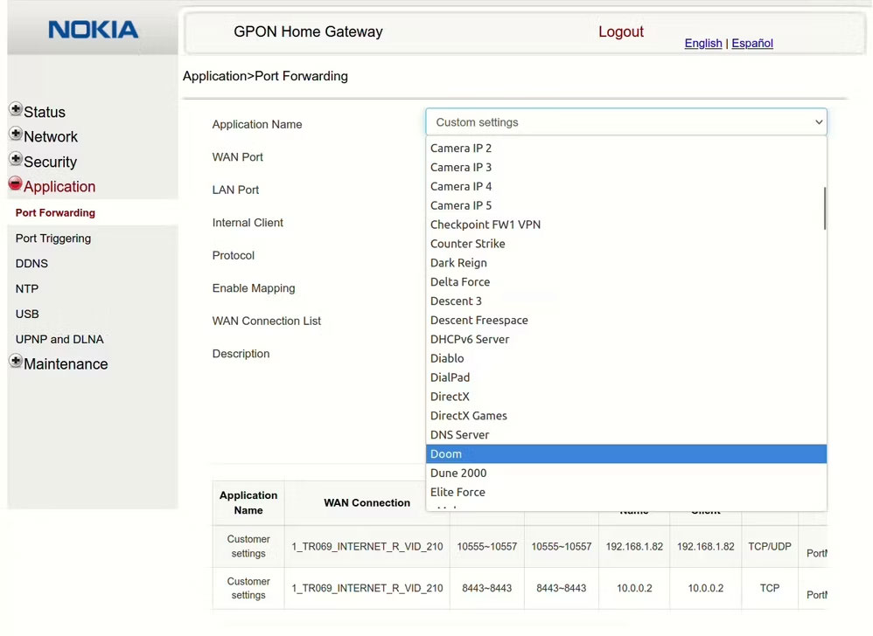This screenshot has width=873, height=636.
Task: Click Network menu label
Action: (x=51, y=137)
